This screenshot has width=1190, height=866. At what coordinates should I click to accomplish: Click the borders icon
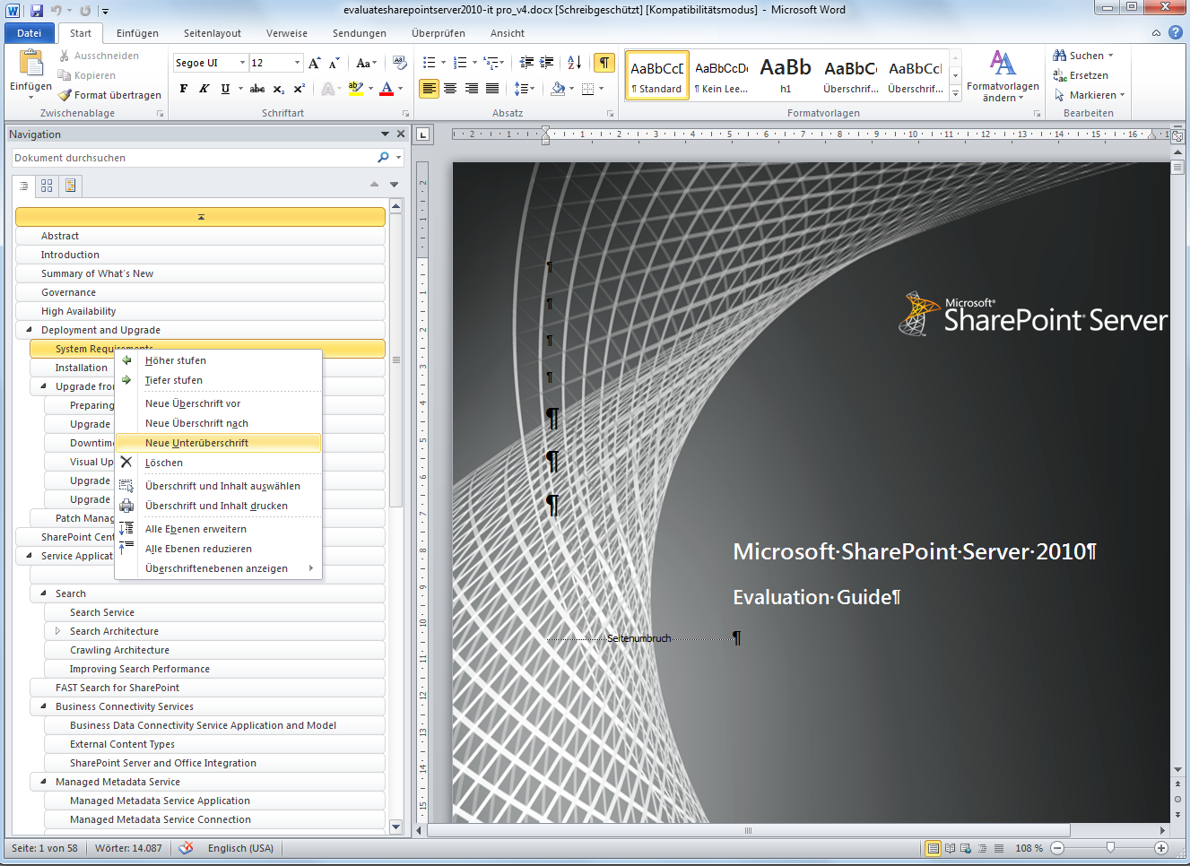pos(587,89)
